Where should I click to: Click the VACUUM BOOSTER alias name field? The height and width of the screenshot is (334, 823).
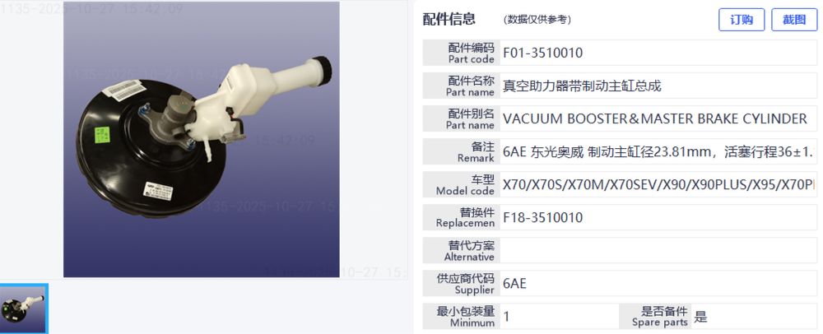[x=658, y=118]
